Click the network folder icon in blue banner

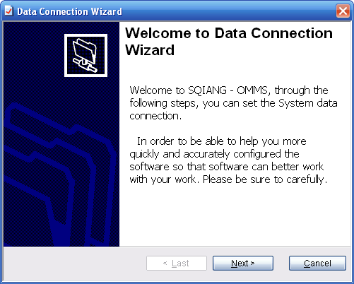pyautogui.click(x=85, y=55)
